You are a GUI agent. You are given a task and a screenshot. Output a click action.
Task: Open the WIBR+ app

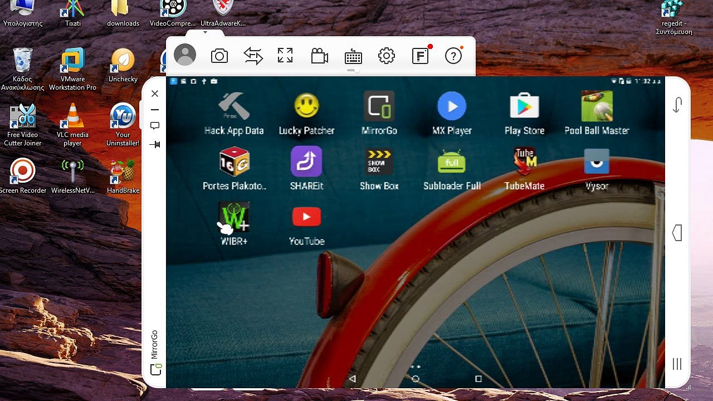234,224
